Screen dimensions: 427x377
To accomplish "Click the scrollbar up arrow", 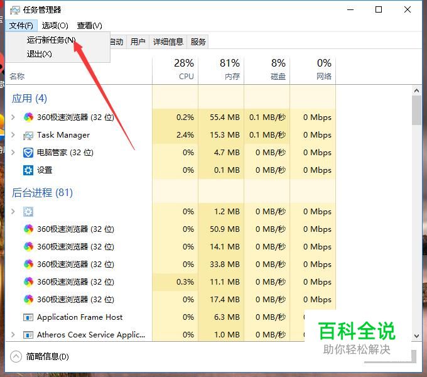I will (x=416, y=90).
